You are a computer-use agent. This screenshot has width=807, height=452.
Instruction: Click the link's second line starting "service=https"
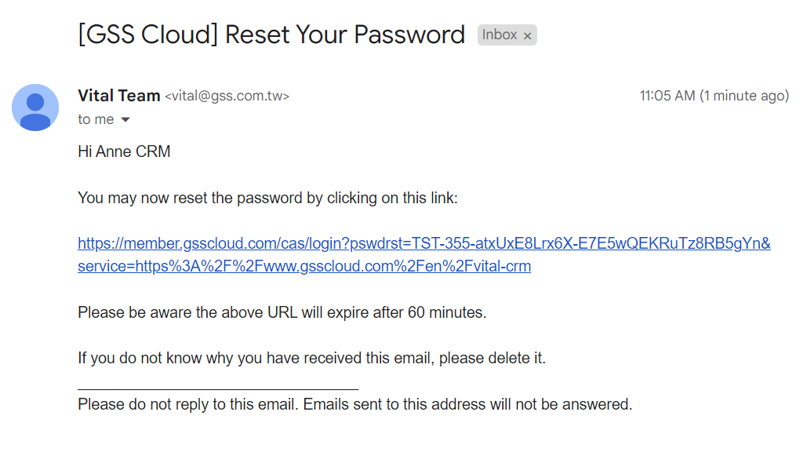pos(304,266)
